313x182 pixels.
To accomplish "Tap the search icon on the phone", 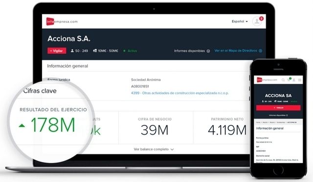I will pyautogui.click(x=283, y=80).
